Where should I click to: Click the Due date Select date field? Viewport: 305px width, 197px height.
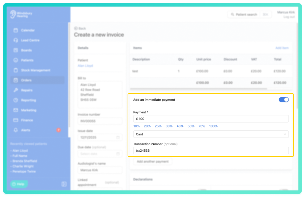[x=100, y=154]
